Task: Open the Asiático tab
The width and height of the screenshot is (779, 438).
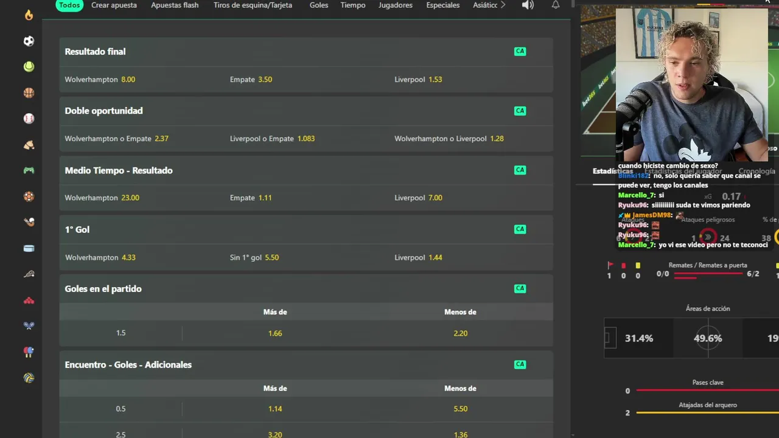Action: pos(485,5)
